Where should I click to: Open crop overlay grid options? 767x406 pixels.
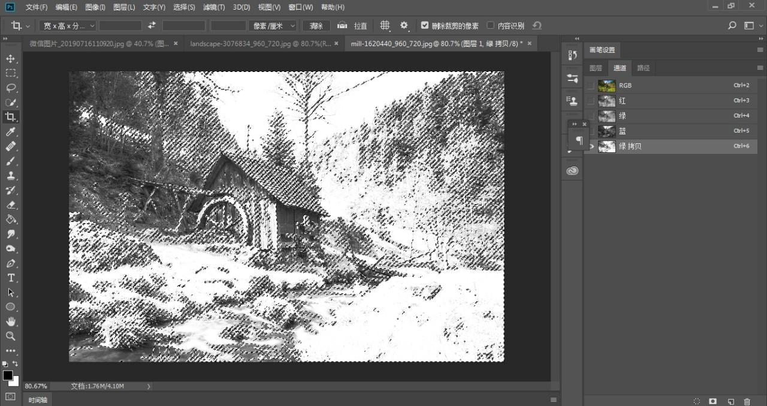[385, 26]
